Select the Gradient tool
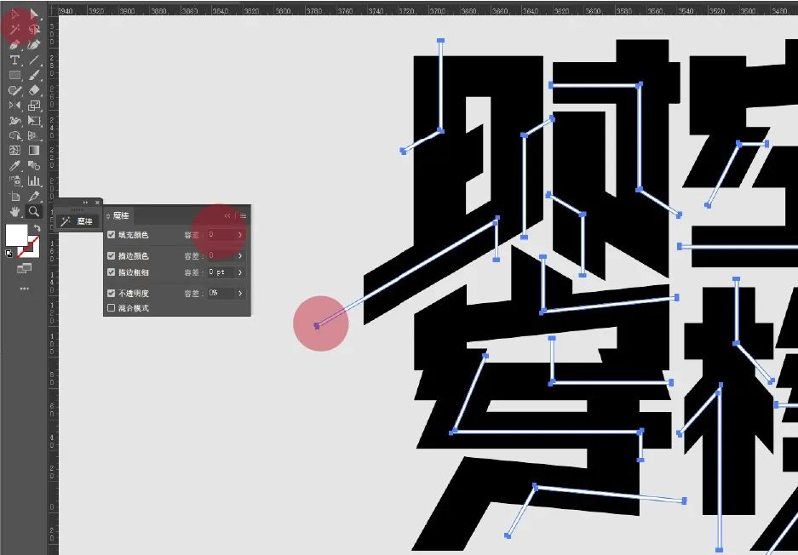This screenshot has height=555, width=798. [34, 151]
